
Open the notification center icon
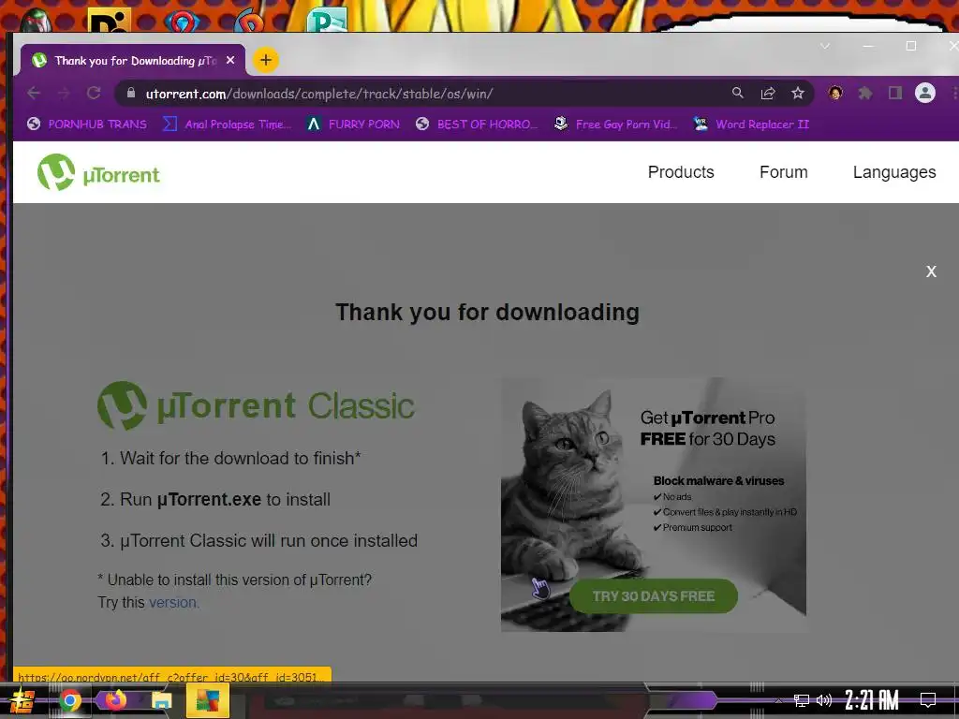coord(928,700)
